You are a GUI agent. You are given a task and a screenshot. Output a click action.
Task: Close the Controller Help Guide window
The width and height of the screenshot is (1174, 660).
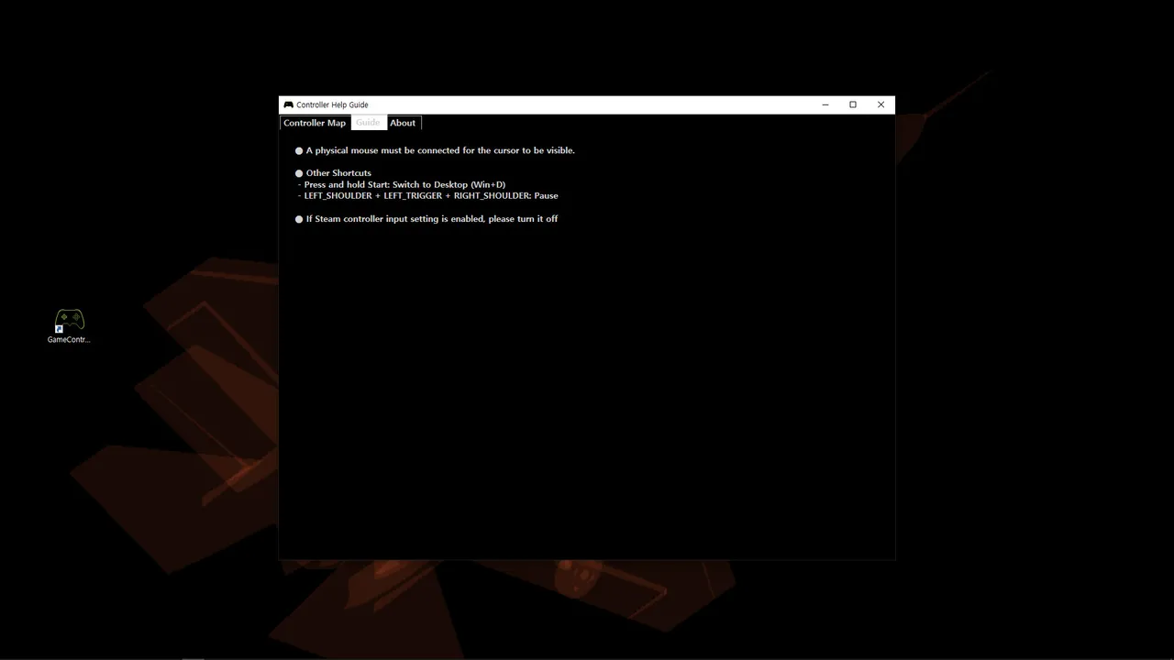(880, 104)
